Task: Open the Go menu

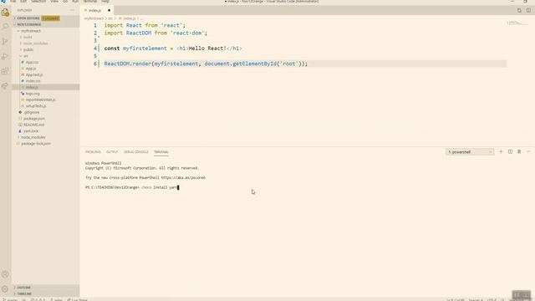Action: coord(65,2)
